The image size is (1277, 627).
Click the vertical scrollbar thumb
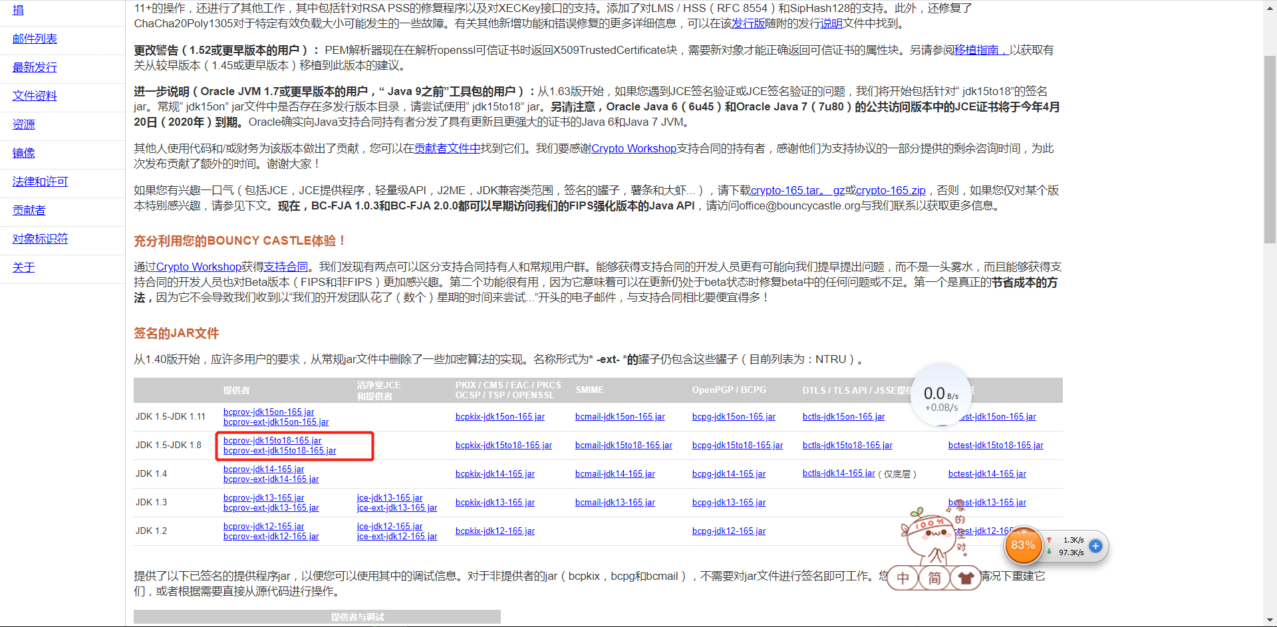point(1270,150)
